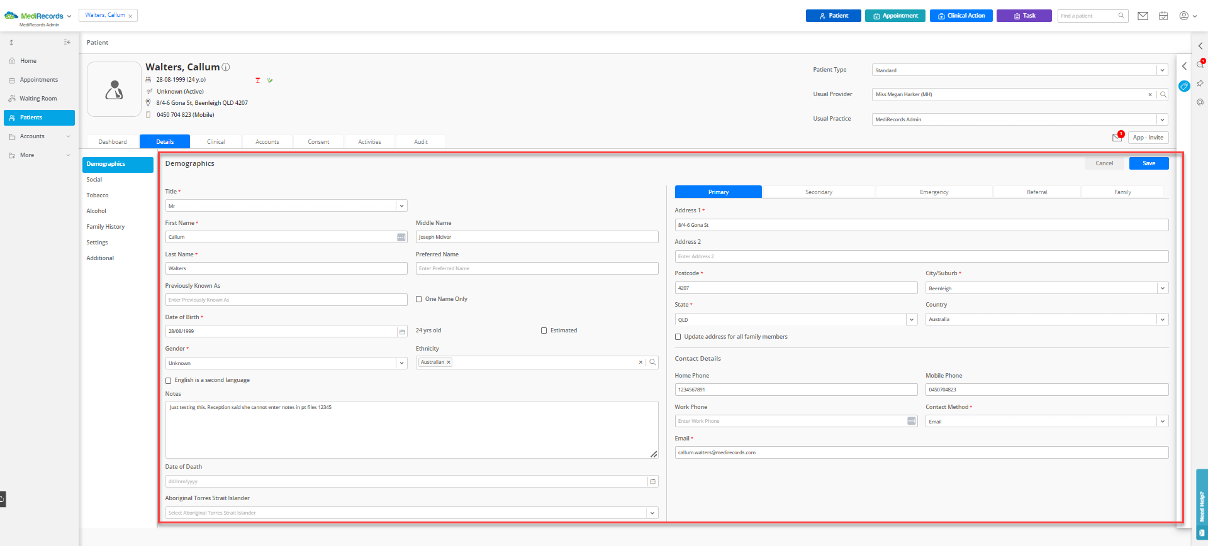Open the patient photo avatar placeholder
The width and height of the screenshot is (1208, 546).
(x=114, y=89)
